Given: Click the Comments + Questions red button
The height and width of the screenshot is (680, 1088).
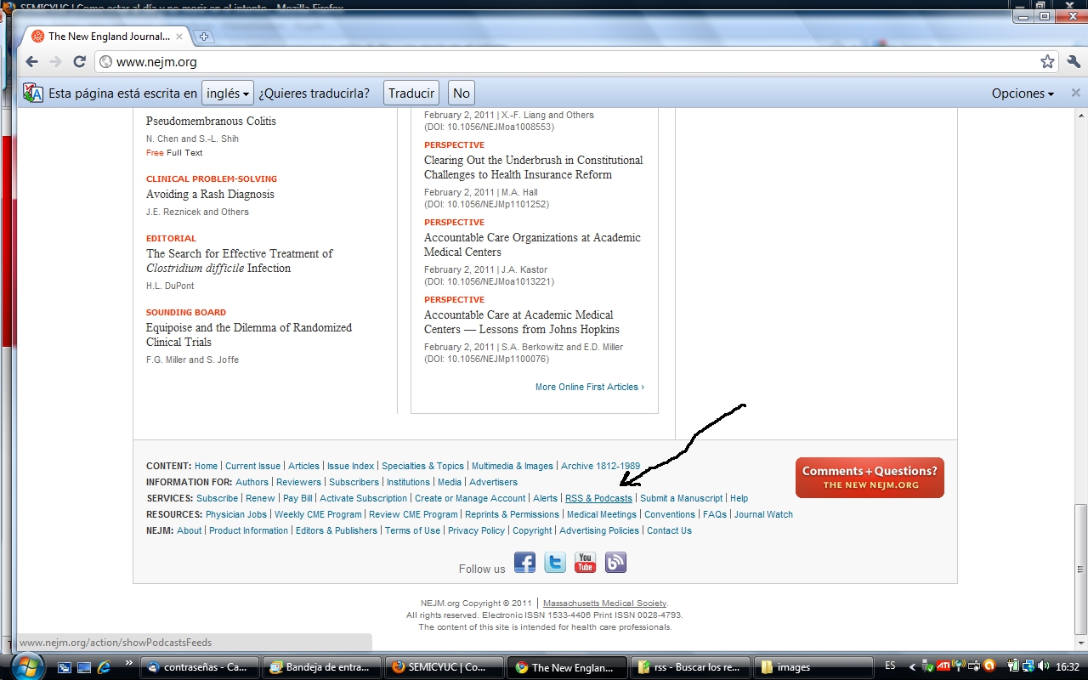Looking at the screenshot, I should (870, 478).
